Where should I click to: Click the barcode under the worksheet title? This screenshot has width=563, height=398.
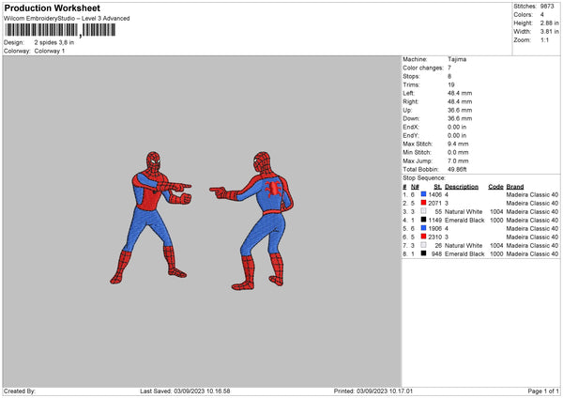pyautogui.click(x=60, y=30)
